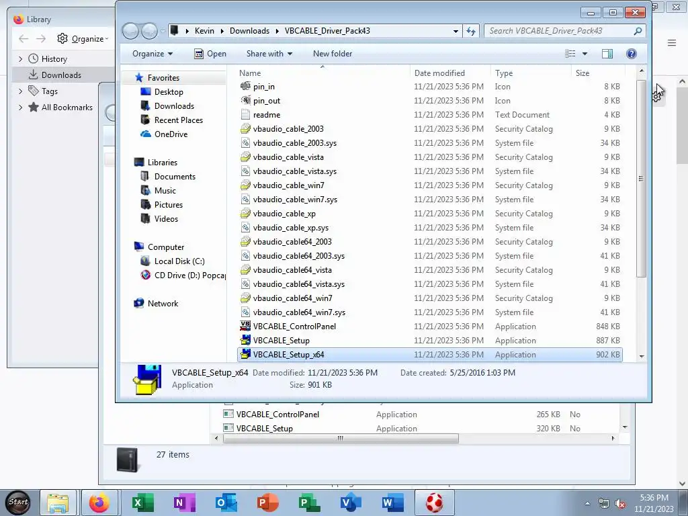Open the Share with dropdown
The height and width of the screenshot is (516, 688).
(x=269, y=54)
